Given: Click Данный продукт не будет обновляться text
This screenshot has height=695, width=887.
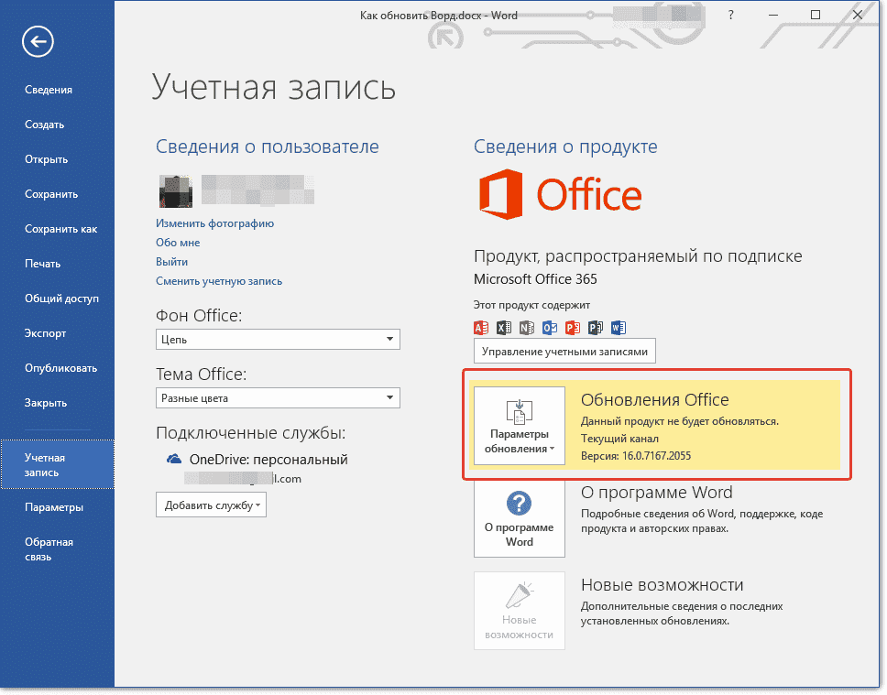Looking at the screenshot, I should pos(680,421).
